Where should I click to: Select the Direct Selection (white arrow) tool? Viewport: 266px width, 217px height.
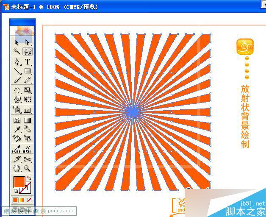pyautogui.click(x=27, y=42)
